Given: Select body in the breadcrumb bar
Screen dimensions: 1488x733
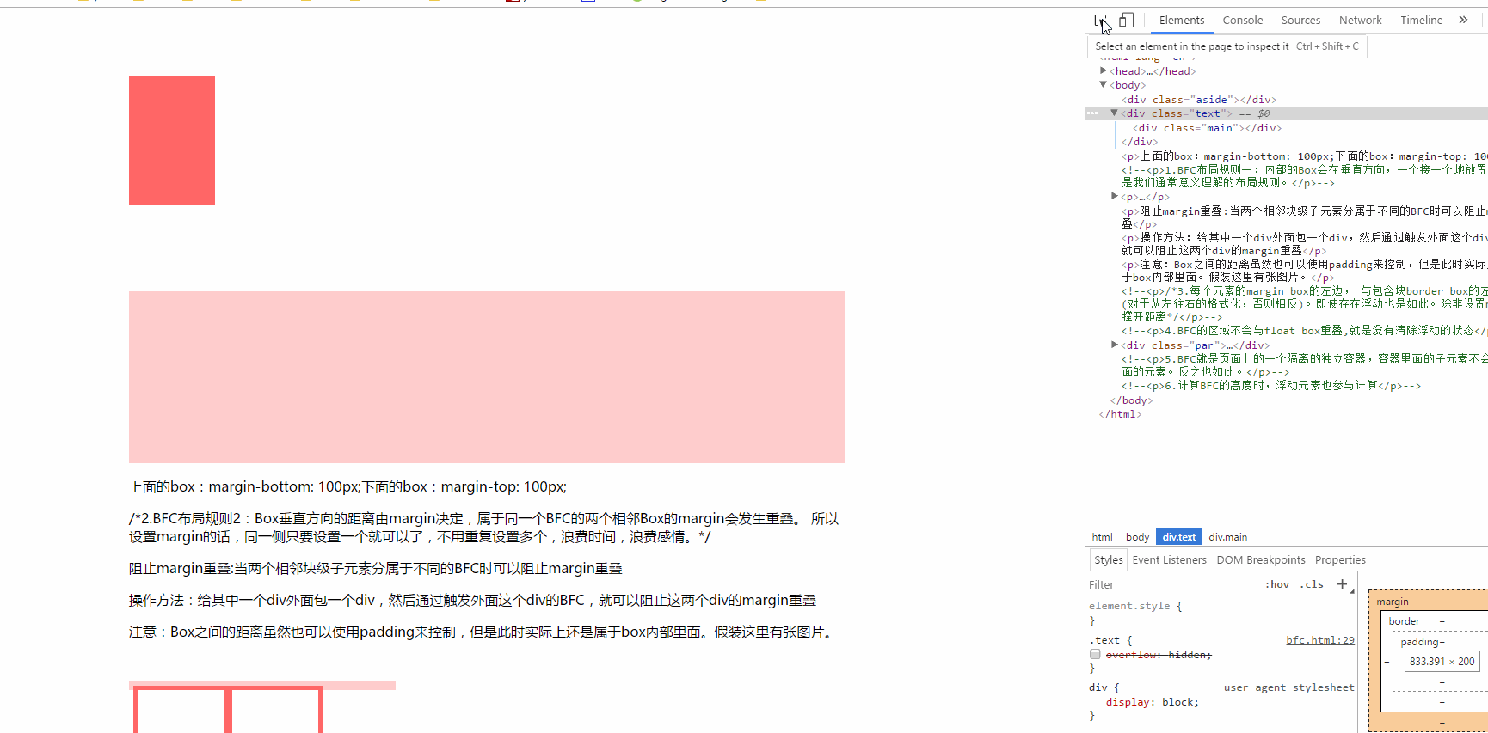Looking at the screenshot, I should coord(1137,537).
